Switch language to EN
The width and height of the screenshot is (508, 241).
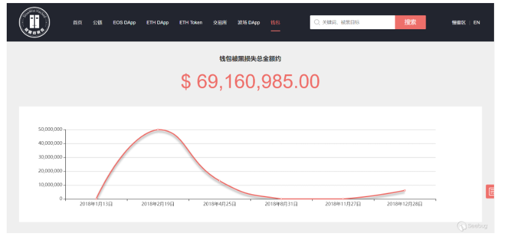(476, 23)
